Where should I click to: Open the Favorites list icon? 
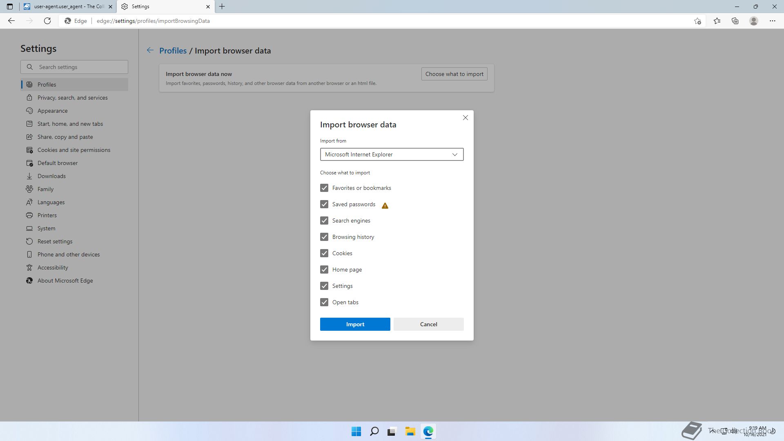pyautogui.click(x=717, y=21)
